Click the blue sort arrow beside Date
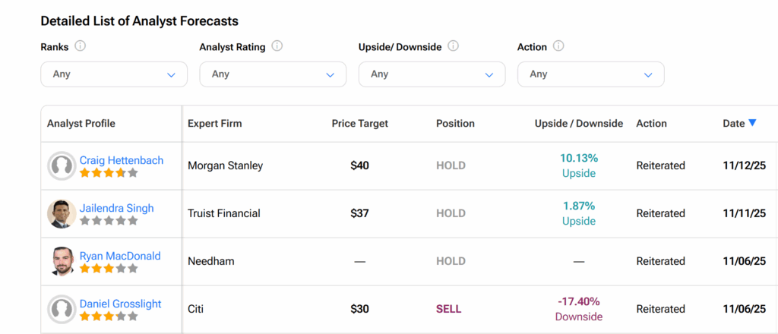778x334 pixels. [752, 123]
